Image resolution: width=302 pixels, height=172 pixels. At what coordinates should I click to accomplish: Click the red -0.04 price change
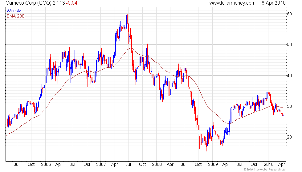71,3
